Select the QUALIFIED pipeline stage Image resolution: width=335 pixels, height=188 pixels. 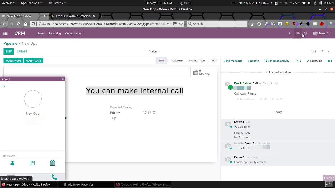177,61
